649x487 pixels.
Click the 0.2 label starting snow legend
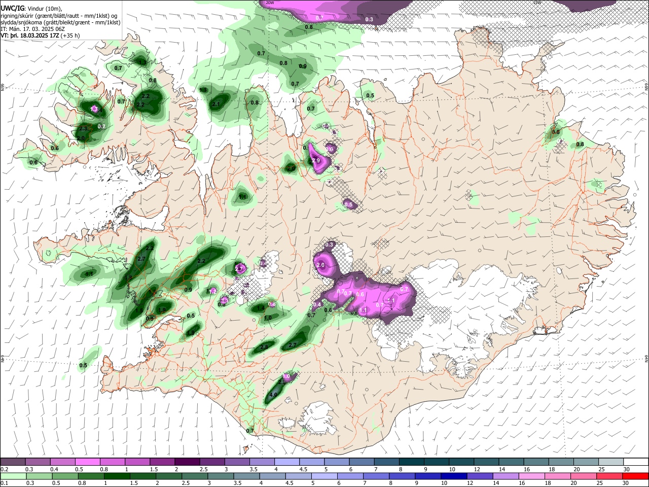pos(5,469)
